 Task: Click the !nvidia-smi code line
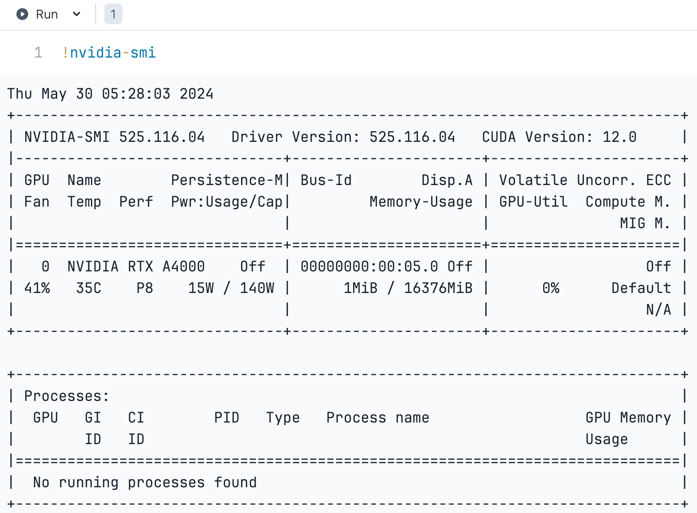pos(108,52)
